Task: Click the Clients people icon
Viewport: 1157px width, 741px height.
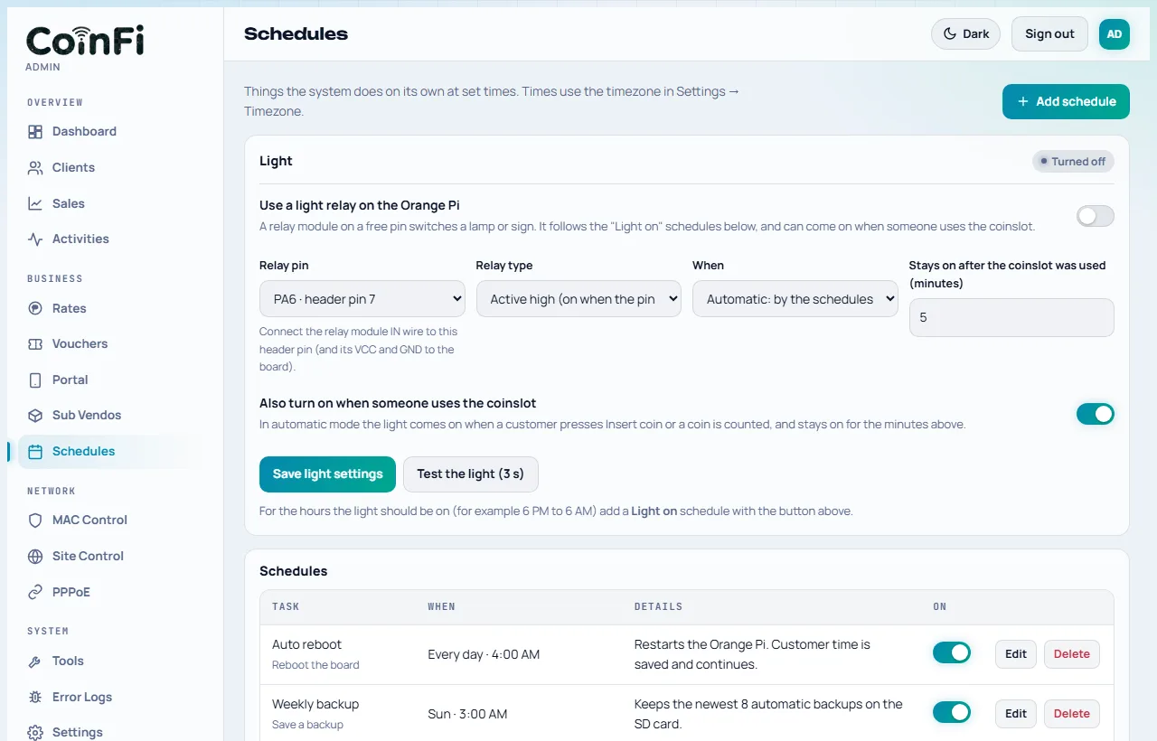Action: [x=35, y=168]
